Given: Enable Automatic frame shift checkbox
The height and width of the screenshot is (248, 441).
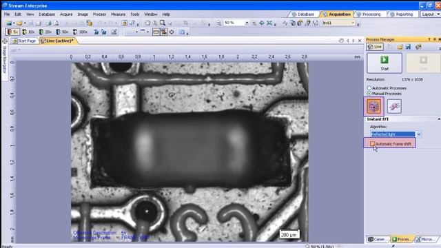Looking at the screenshot, I should pos(372,144).
